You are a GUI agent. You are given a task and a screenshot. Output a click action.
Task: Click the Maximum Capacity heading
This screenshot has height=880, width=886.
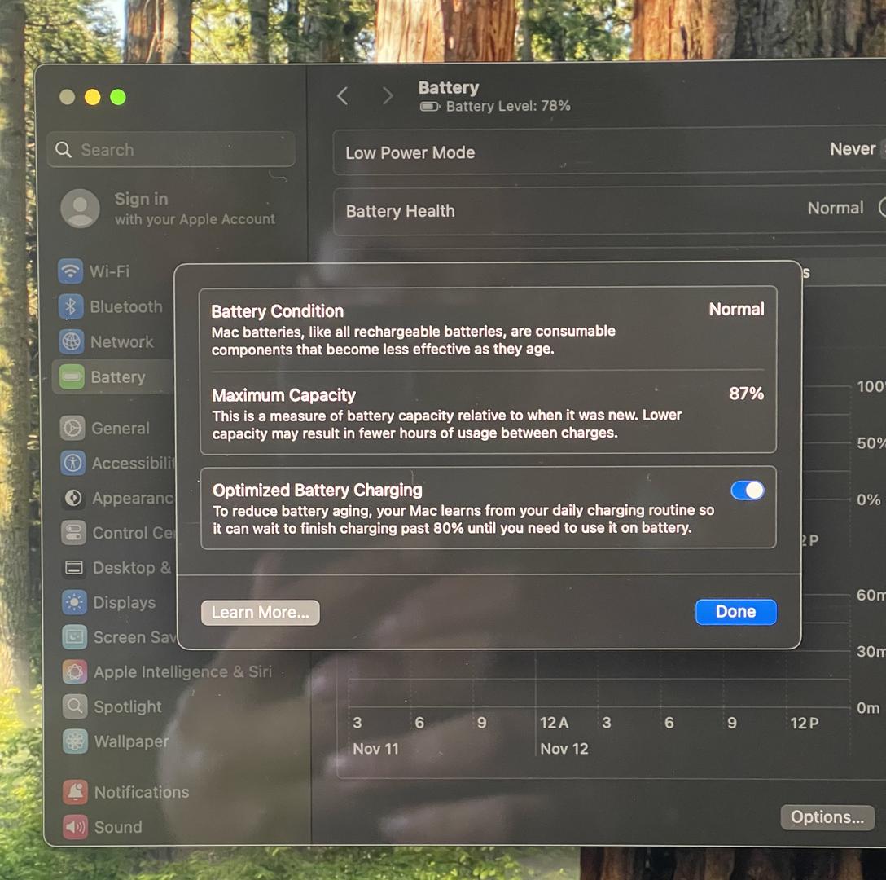(x=283, y=395)
